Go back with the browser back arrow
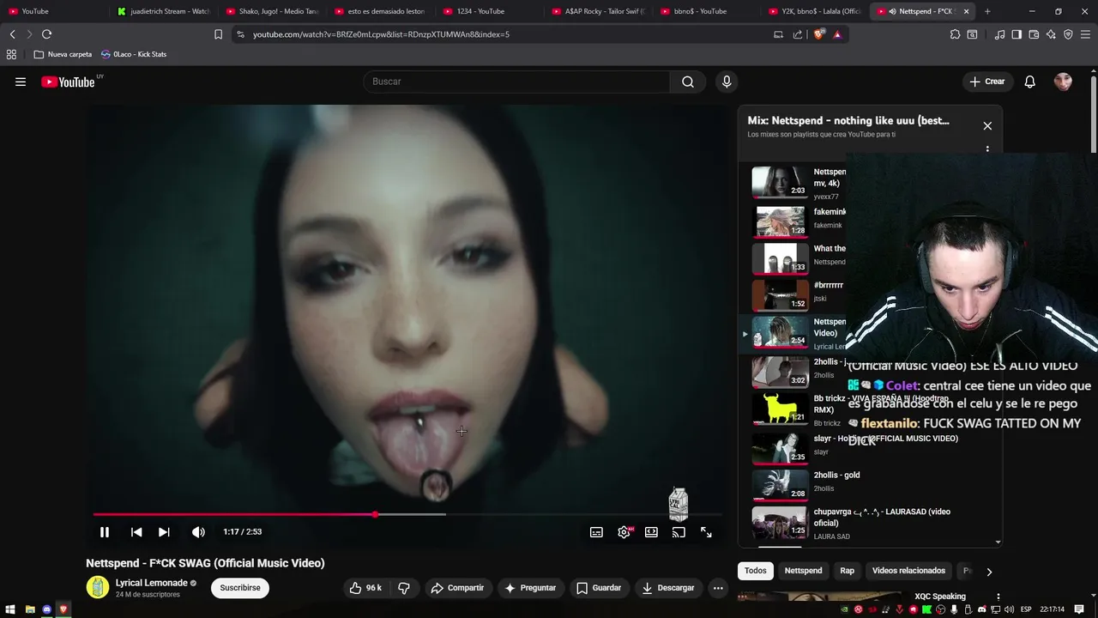This screenshot has width=1098, height=618. [12, 34]
